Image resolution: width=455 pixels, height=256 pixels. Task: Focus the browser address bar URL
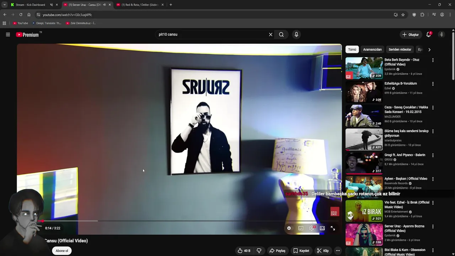[213, 15]
